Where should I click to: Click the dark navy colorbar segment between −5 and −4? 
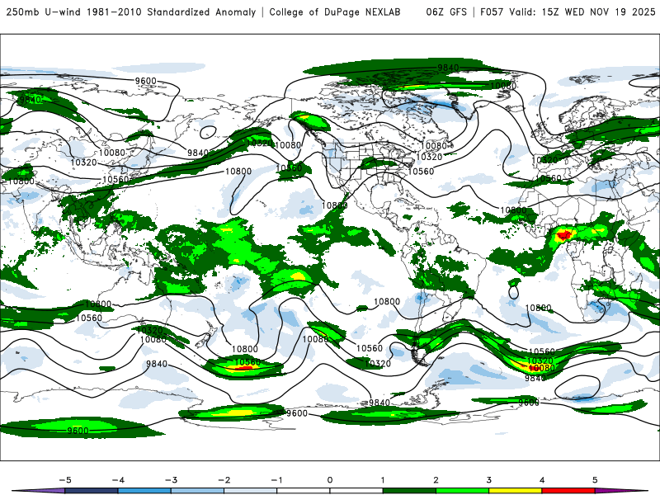point(92,491)
